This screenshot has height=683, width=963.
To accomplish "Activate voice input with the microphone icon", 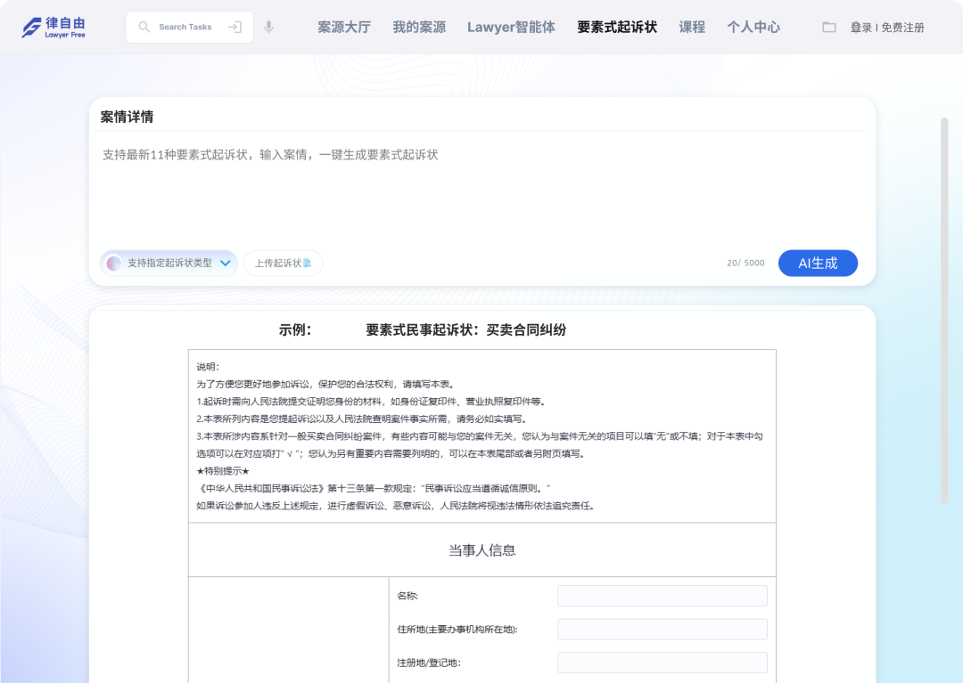I will (x=269, y=27).
